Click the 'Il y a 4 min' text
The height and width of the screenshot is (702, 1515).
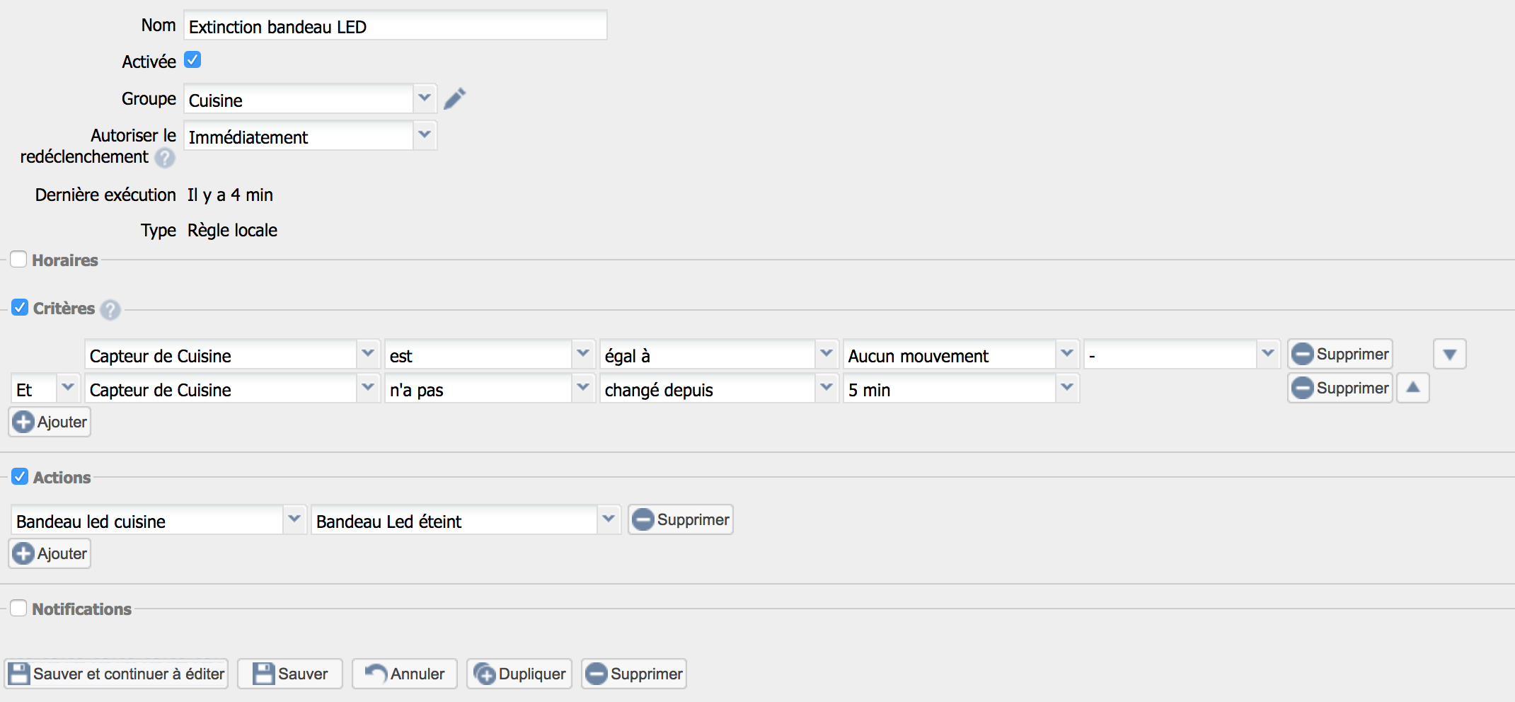pyautogui.click(x=230, y=195)
